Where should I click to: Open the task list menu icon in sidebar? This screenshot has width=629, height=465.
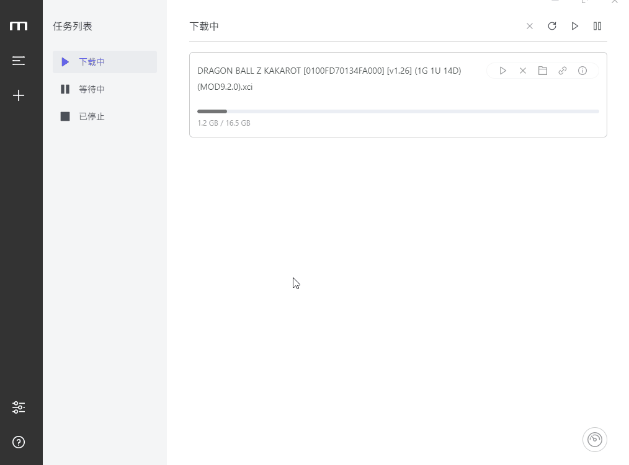coord(19,61)
